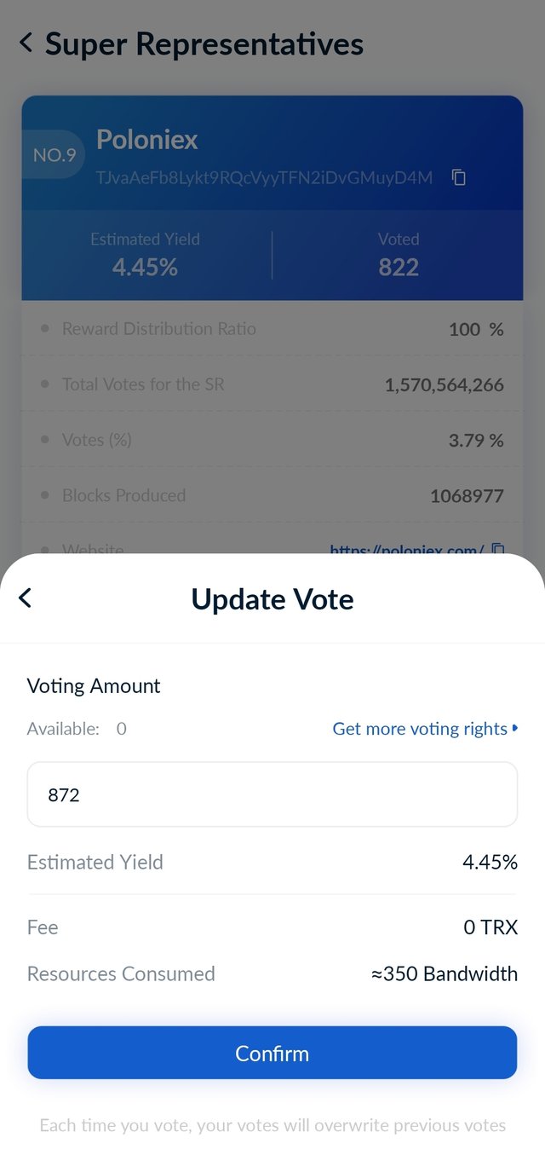Select the Total Votes for the SR row

(x=272, y=384)
